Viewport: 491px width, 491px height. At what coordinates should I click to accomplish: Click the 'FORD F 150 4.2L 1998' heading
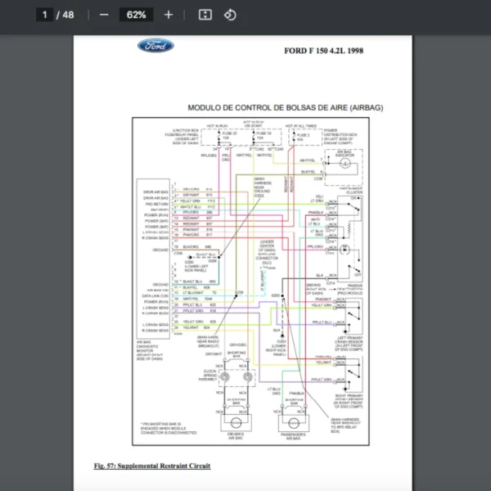[x=323, y=51]
